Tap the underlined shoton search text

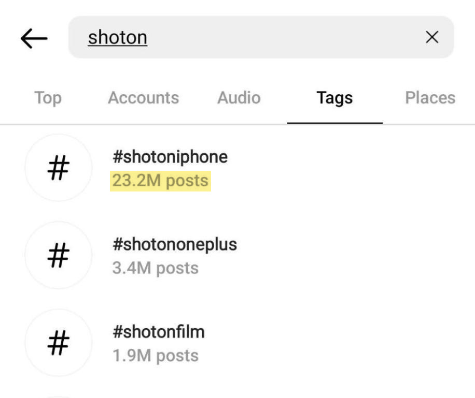pos(117,37)
